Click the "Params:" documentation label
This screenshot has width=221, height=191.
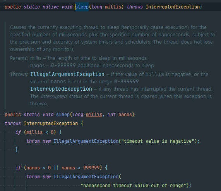coord(19,58)
